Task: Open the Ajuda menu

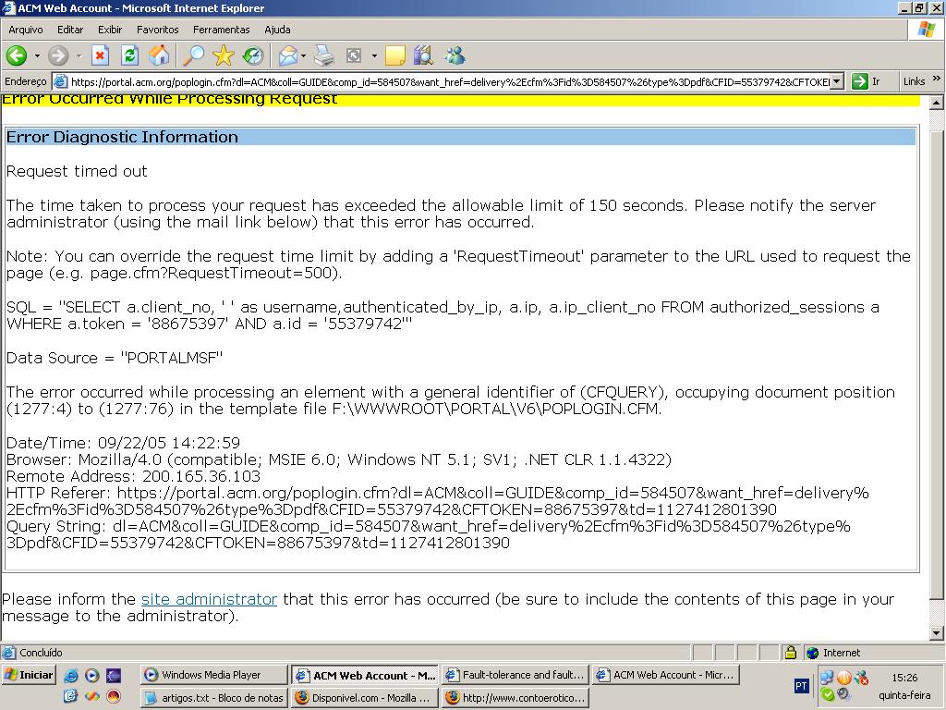Action: click(x=277, y=30)
